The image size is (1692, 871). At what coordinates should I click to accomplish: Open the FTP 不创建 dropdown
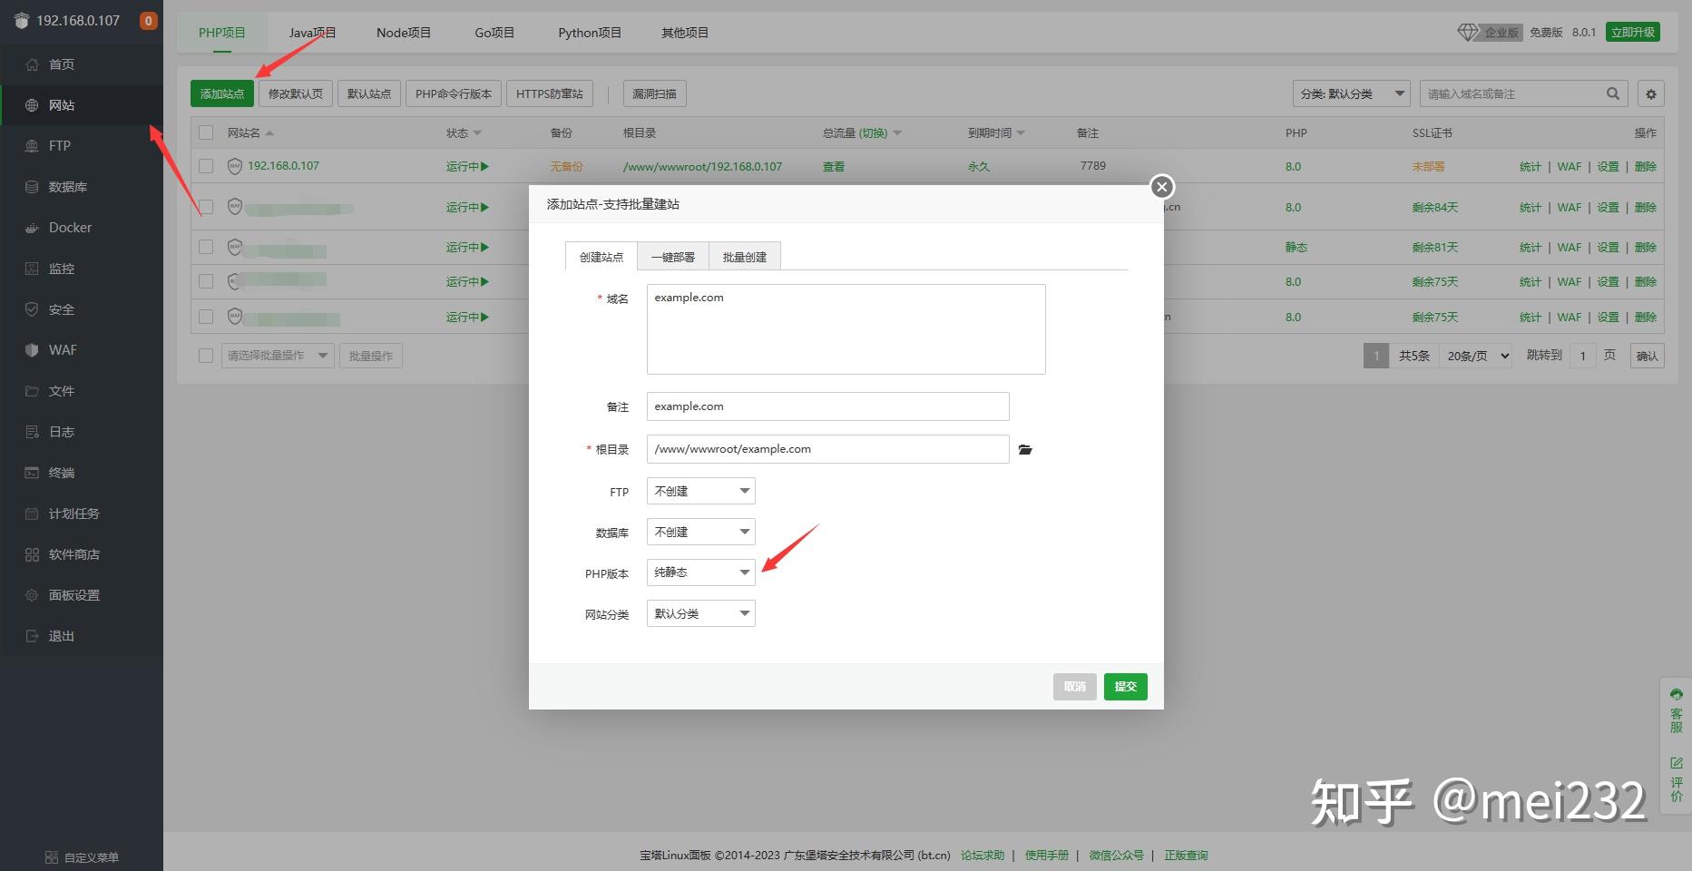point(700,492)
